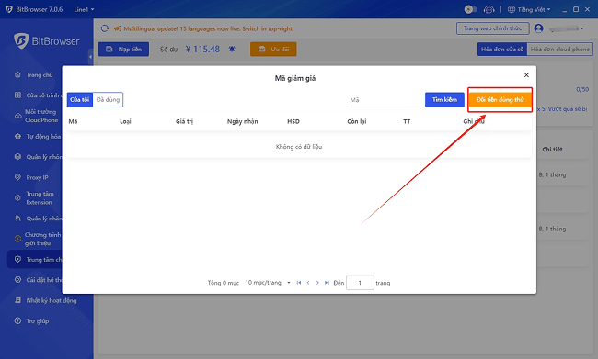Click the Ưu đãi button
Screen dimensions: 598x359
click(273, 49)
